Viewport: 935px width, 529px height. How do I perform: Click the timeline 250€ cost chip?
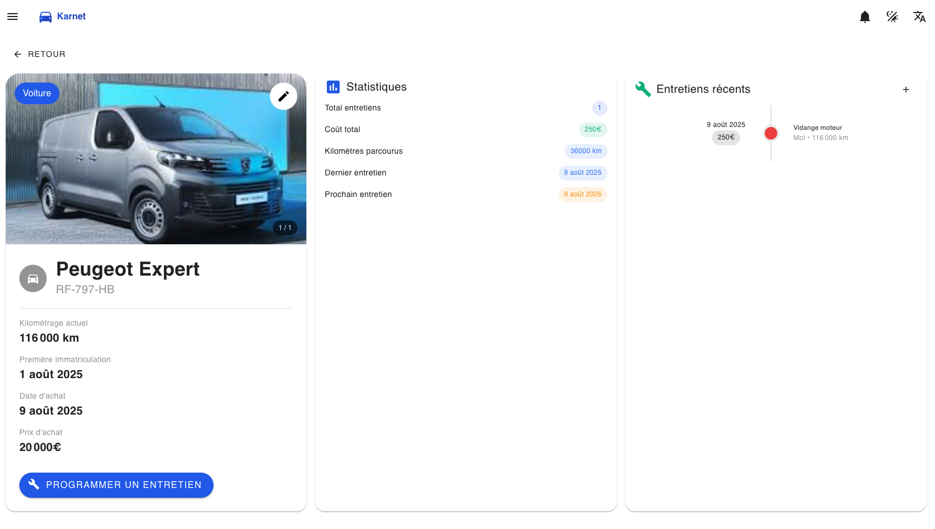point(726,137)
